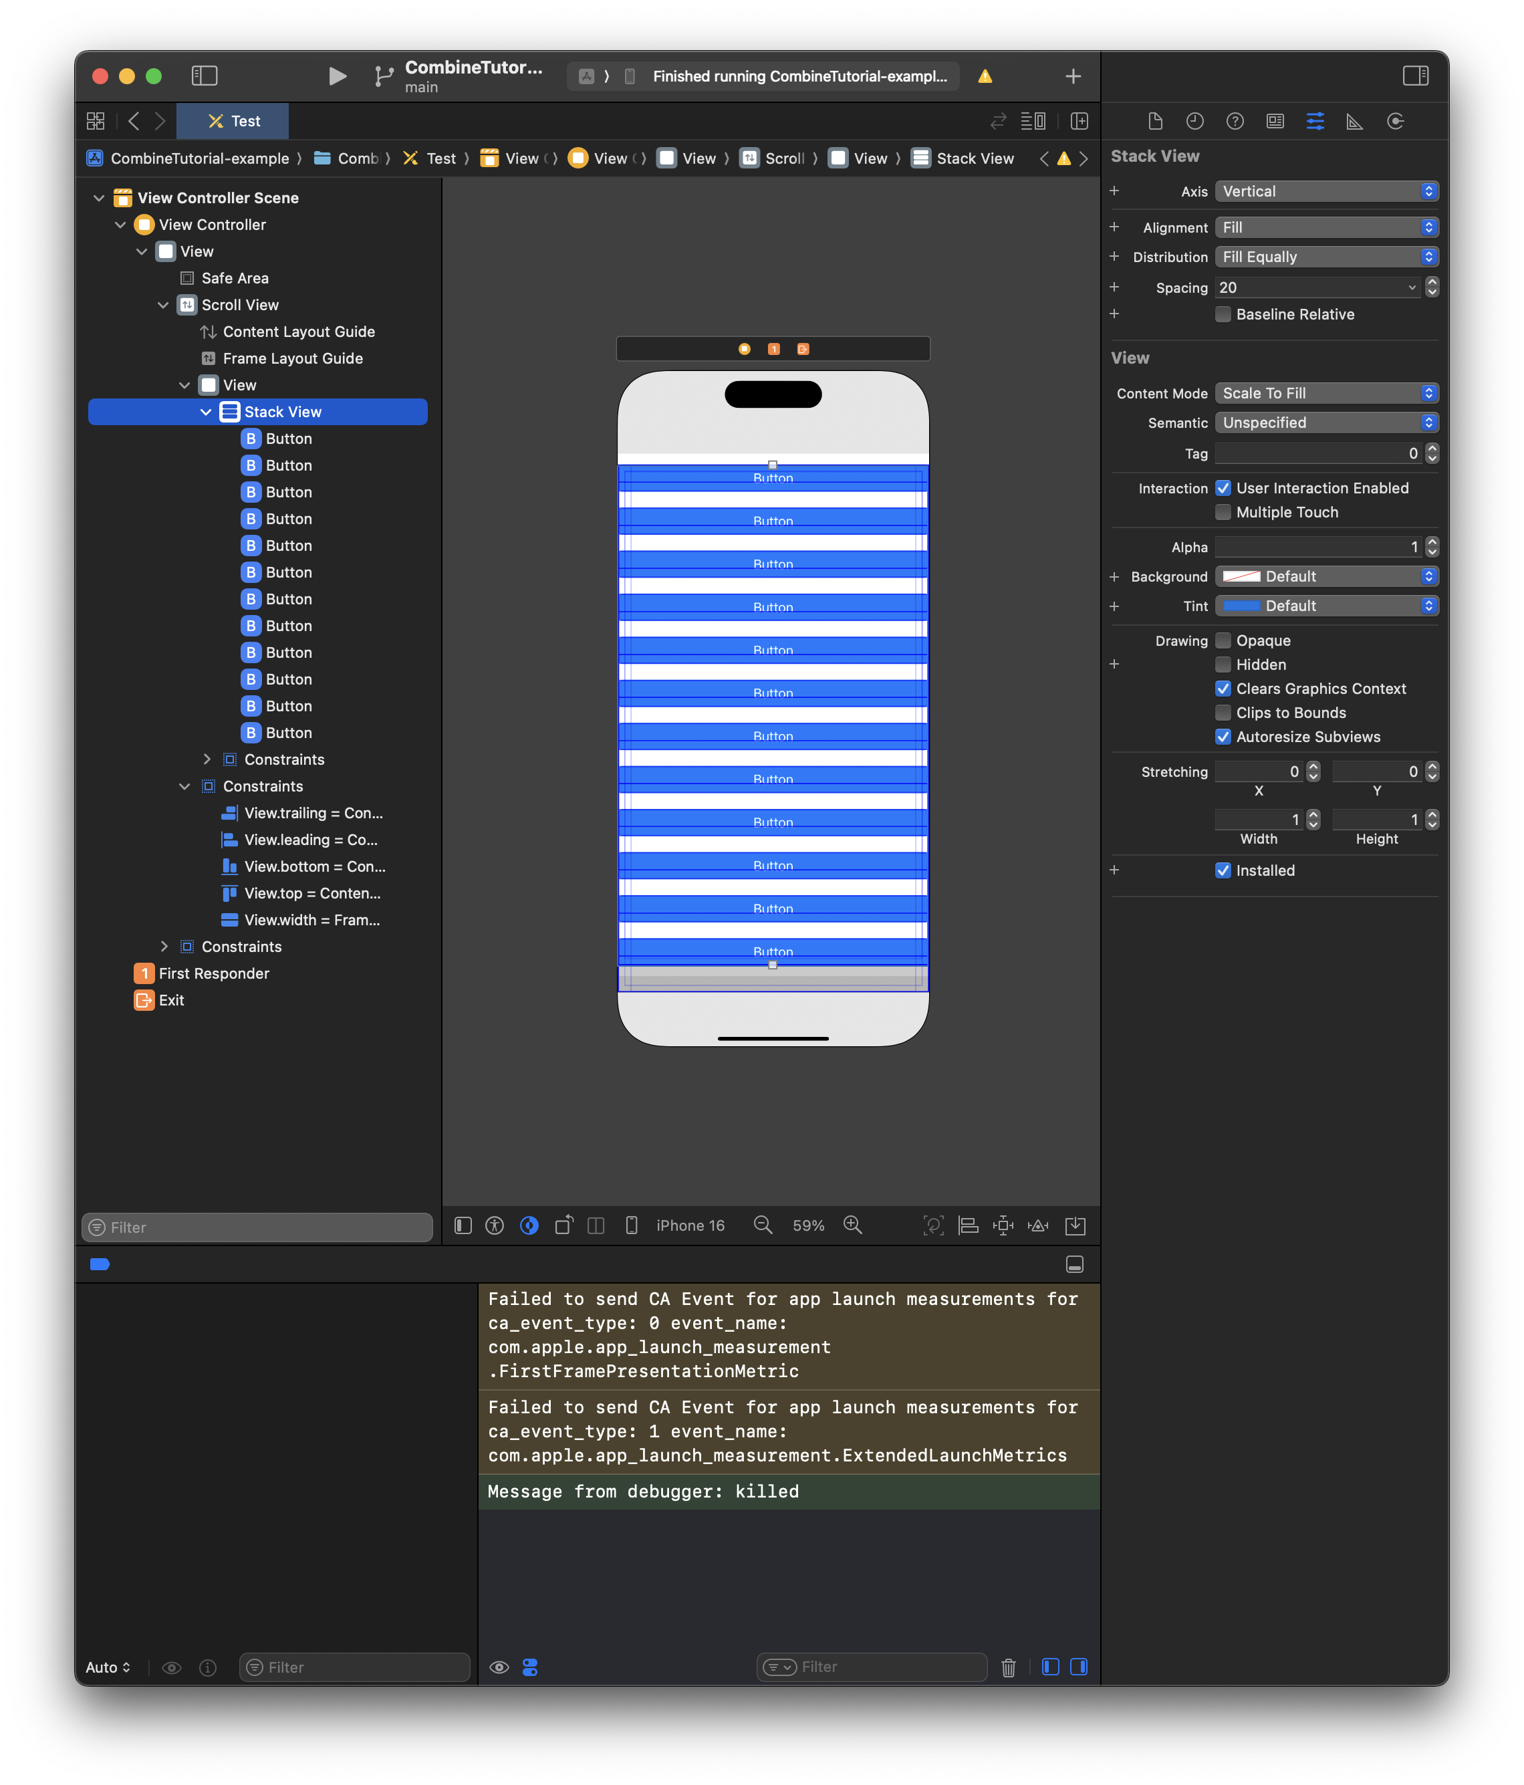Open the Axis dropdown set to Vertical
This screenshot has width=1524, height=1785.
1326,191
